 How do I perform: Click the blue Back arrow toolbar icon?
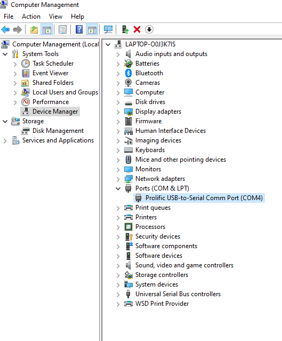click(5, 29)
